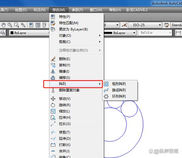182x158 pixels.
Task: Click the dimension style manager icon
Action: pyautogui.click(x=124, y=25)
